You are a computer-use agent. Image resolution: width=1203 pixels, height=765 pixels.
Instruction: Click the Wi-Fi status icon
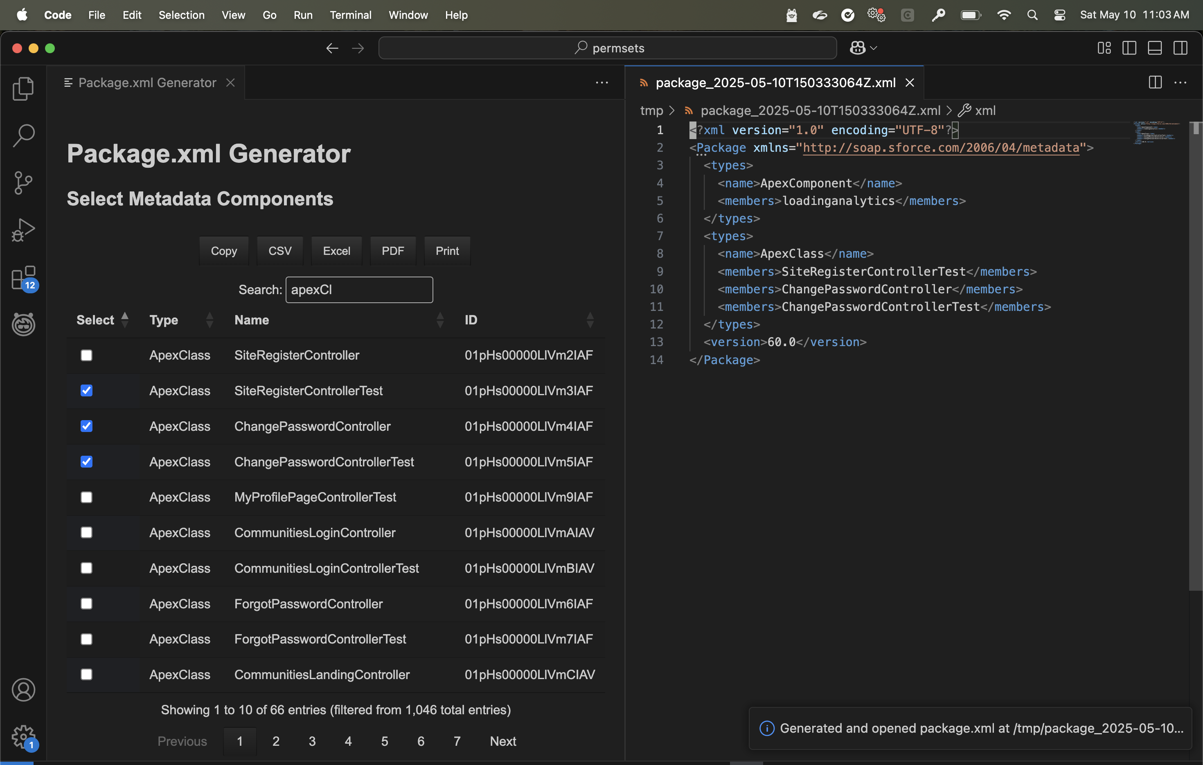(1004, 15)
